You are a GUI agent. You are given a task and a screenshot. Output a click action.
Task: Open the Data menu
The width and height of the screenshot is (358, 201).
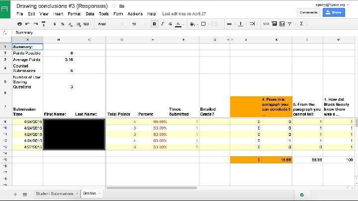click(x=89, y=14)
